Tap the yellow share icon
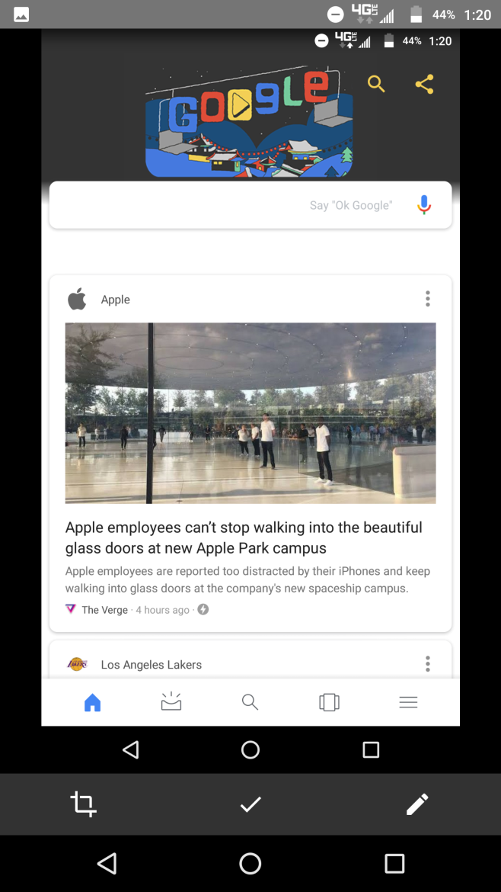Image resolution: width=501 pixels, height=892 pixels. click(x=424, y=84)
